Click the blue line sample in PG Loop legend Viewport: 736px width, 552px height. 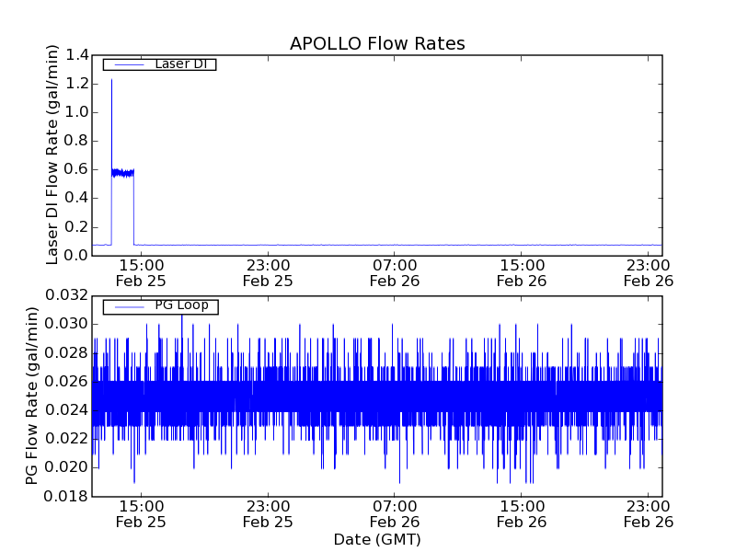(129, 307)
